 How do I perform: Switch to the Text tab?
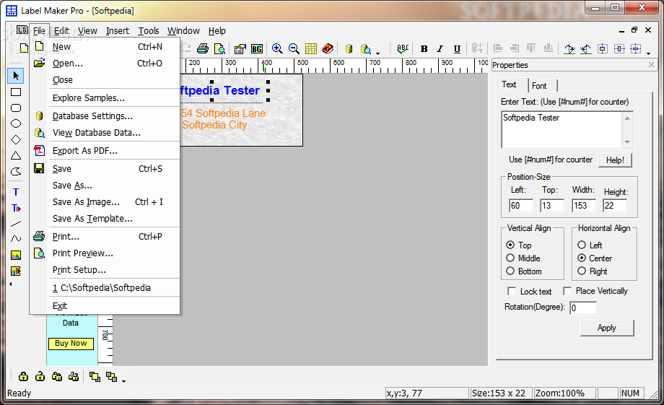pos(509,84)
